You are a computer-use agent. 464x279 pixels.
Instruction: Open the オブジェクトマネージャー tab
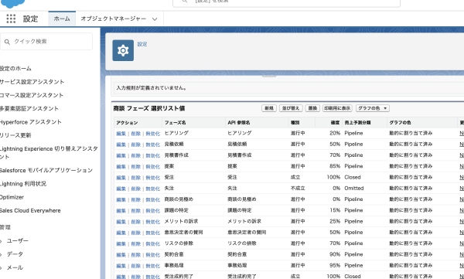point(114,19)
